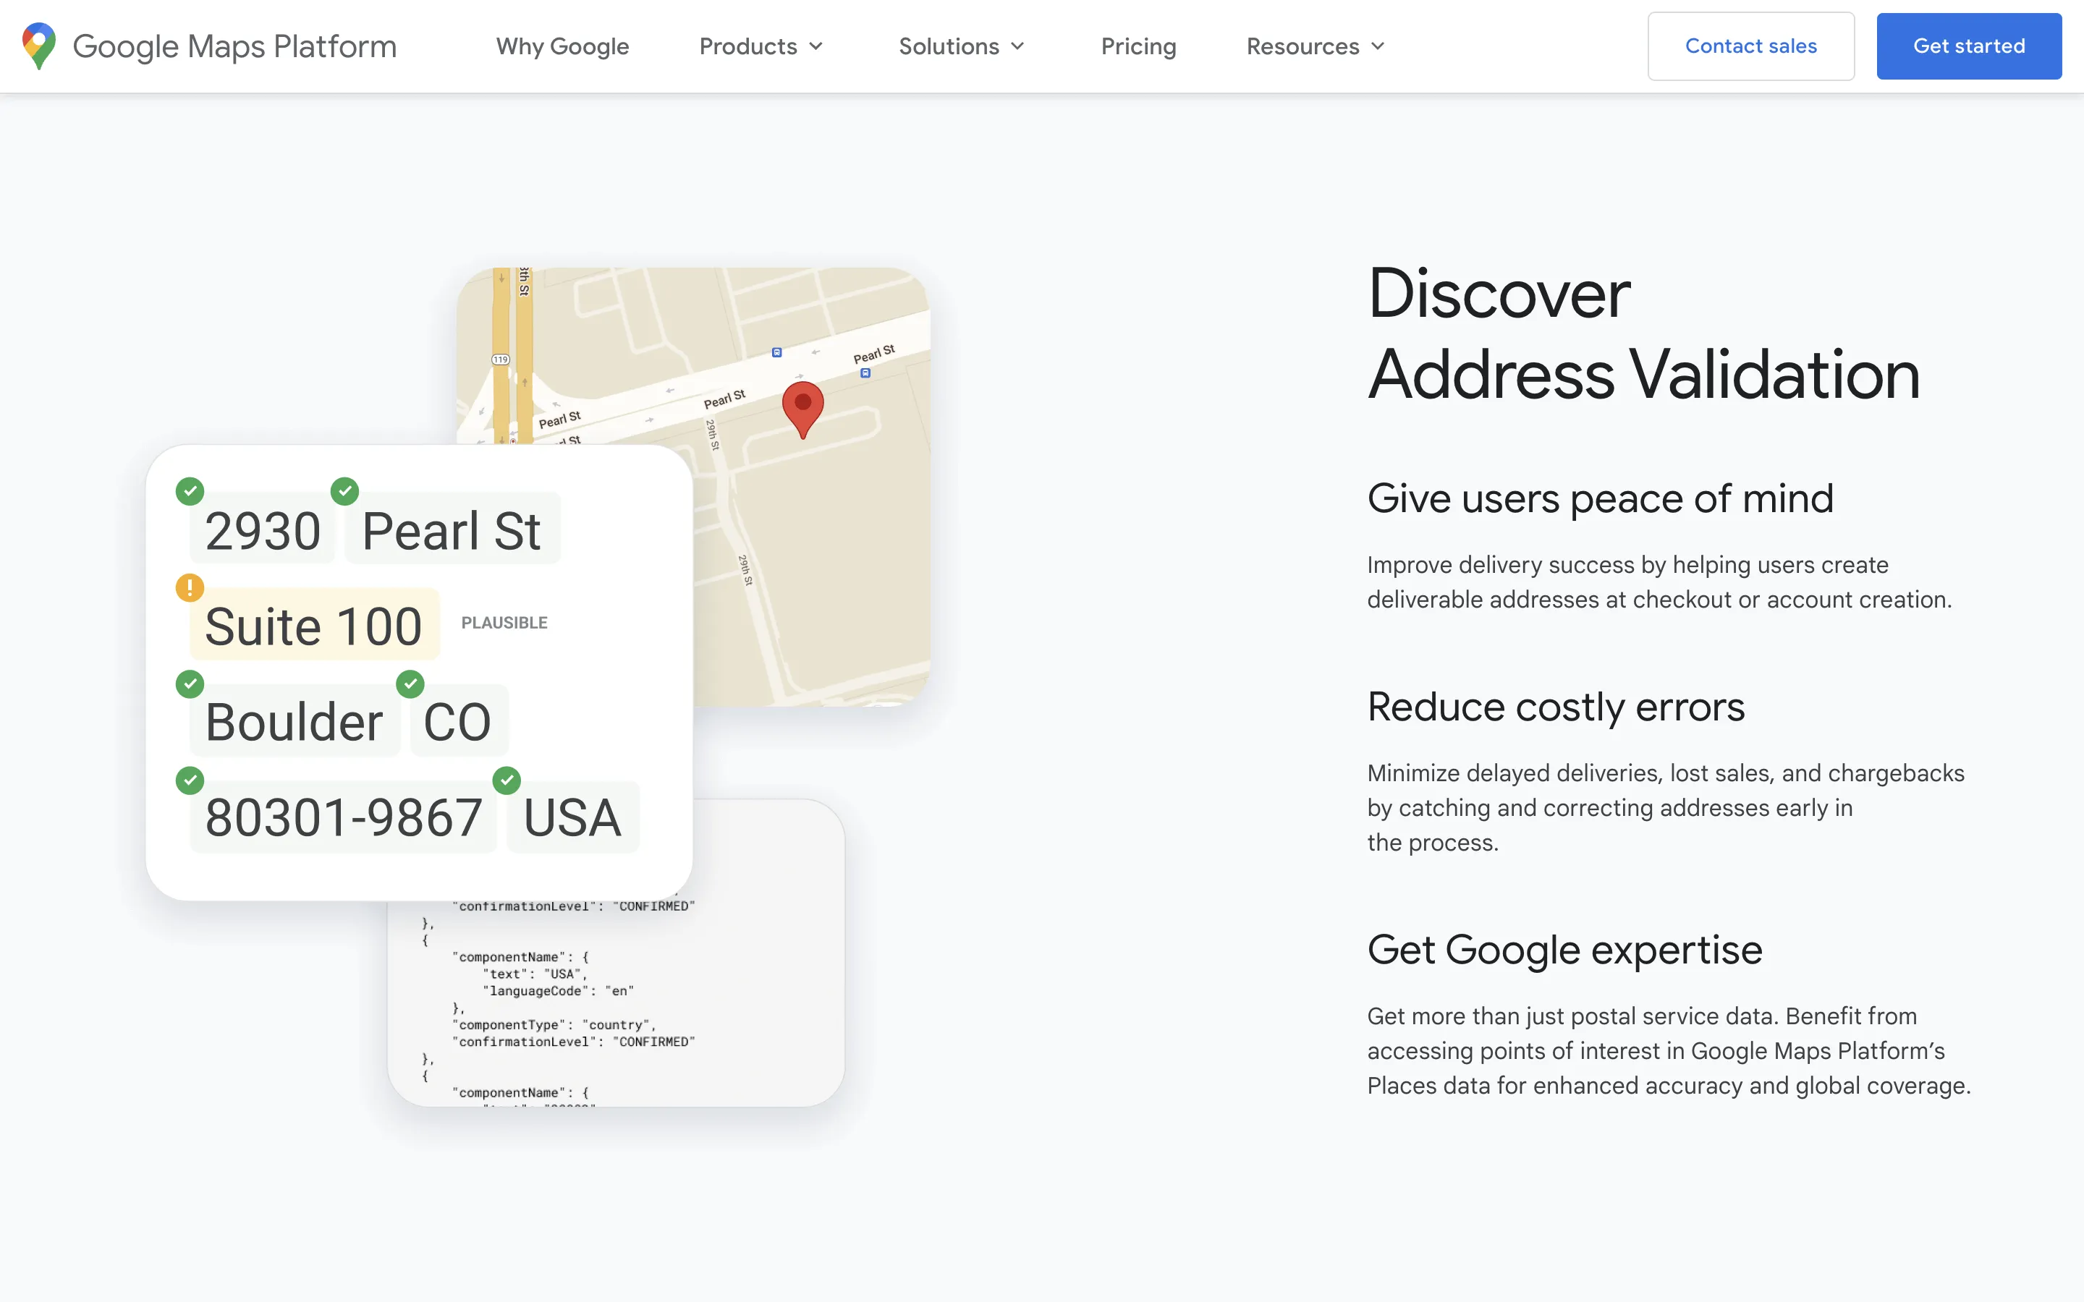Screen dimensions: 2084x1302
Task: Expand the Products dropdown menu
Action: point(761,46)
